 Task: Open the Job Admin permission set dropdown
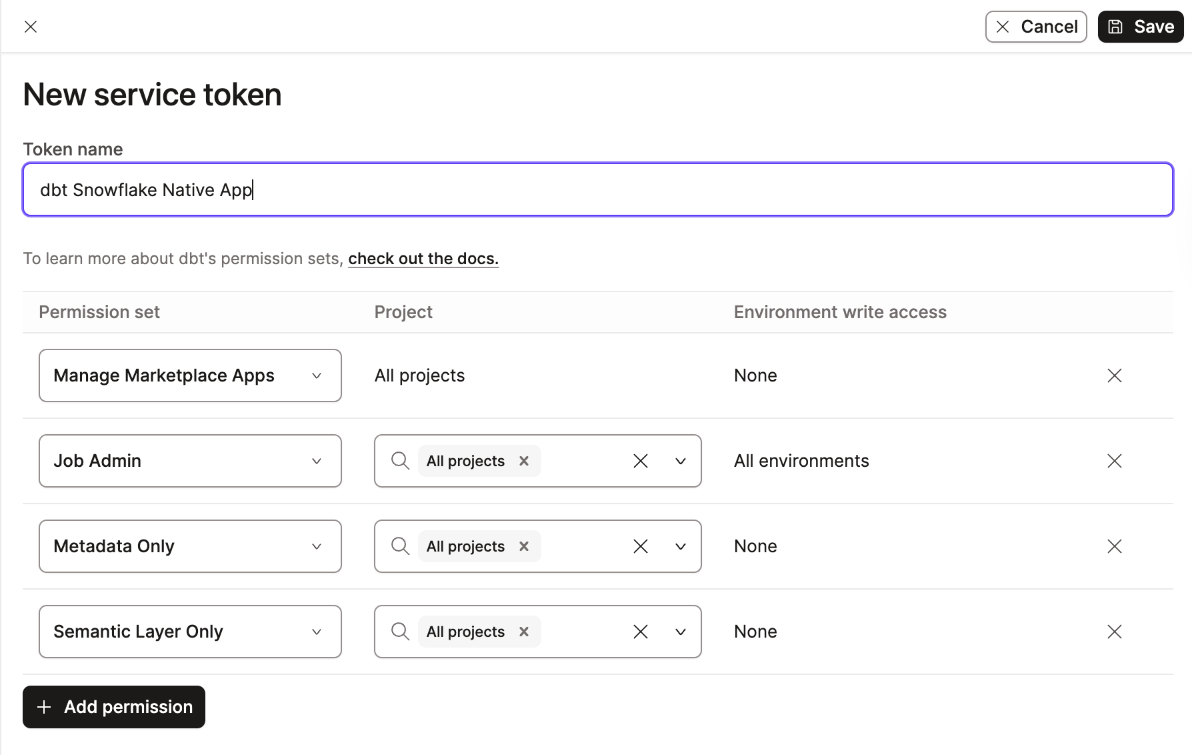(x=317, y=461)
